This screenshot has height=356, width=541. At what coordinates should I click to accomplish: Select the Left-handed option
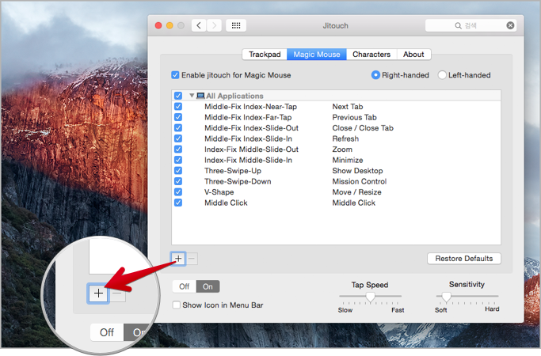(x=442, y=75)
